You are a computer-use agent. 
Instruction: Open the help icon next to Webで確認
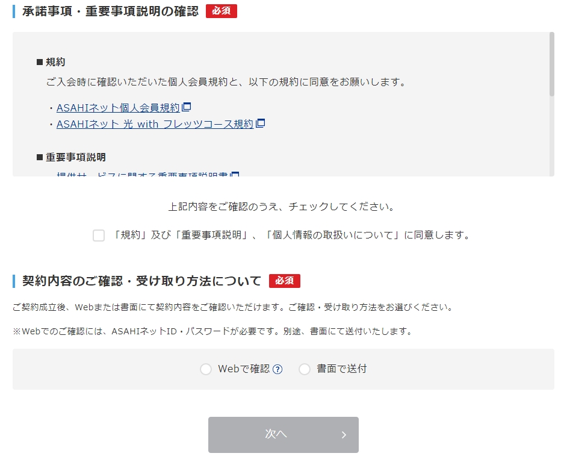277,369
